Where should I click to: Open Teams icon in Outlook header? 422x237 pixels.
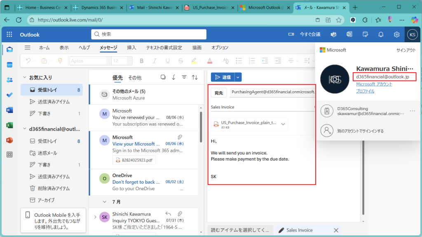click(x=333, y=35)
